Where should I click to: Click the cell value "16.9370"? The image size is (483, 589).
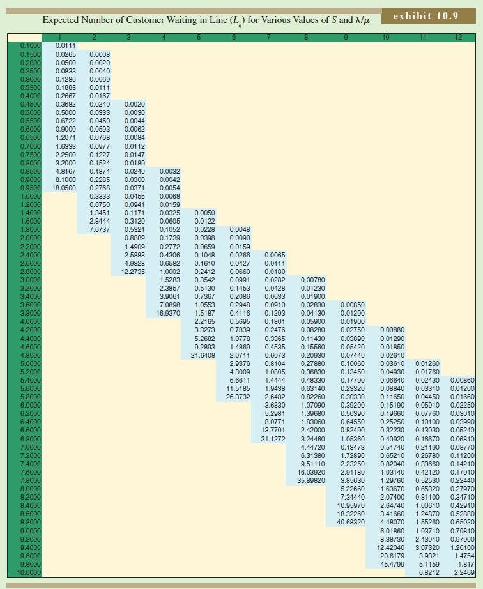(168, 313)
